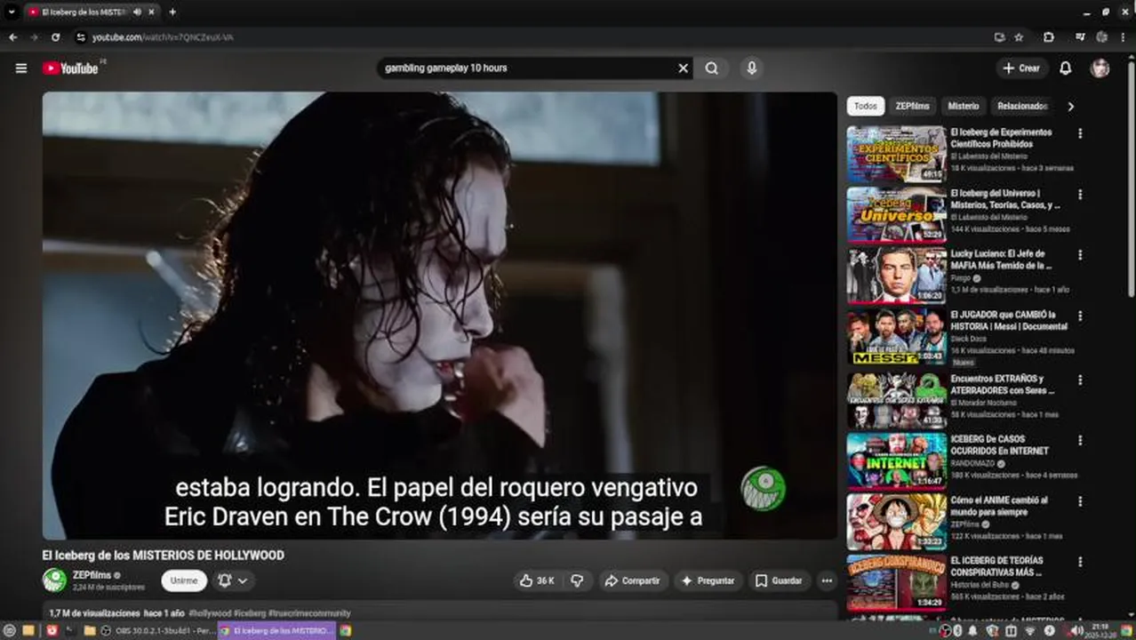Select the Misterio filter chip
This screenshot has width=1136, height=640.
pos(963,107)
